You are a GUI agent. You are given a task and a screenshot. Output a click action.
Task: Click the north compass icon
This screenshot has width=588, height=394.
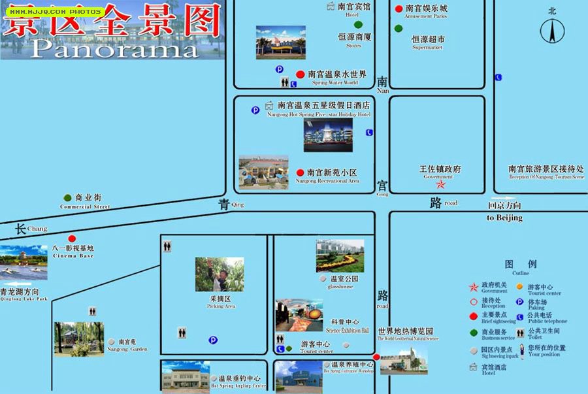tap(553, 31)
